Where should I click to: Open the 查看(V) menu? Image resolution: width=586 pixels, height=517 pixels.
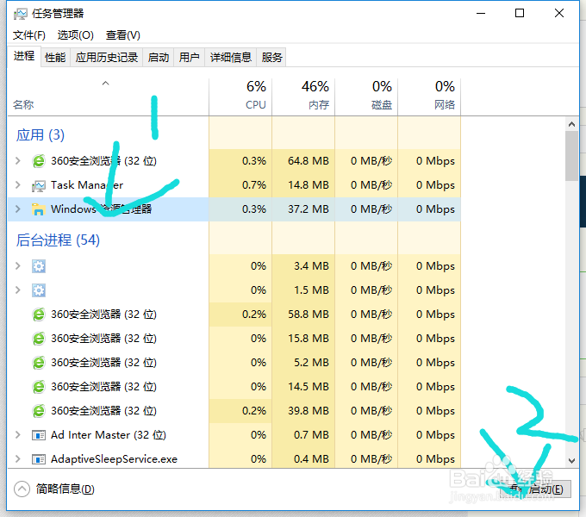click(123, 35)
